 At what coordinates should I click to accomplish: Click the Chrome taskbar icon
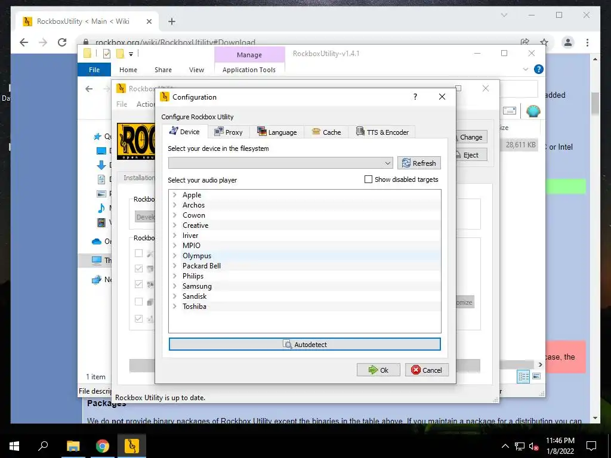(x=103, y=446)
